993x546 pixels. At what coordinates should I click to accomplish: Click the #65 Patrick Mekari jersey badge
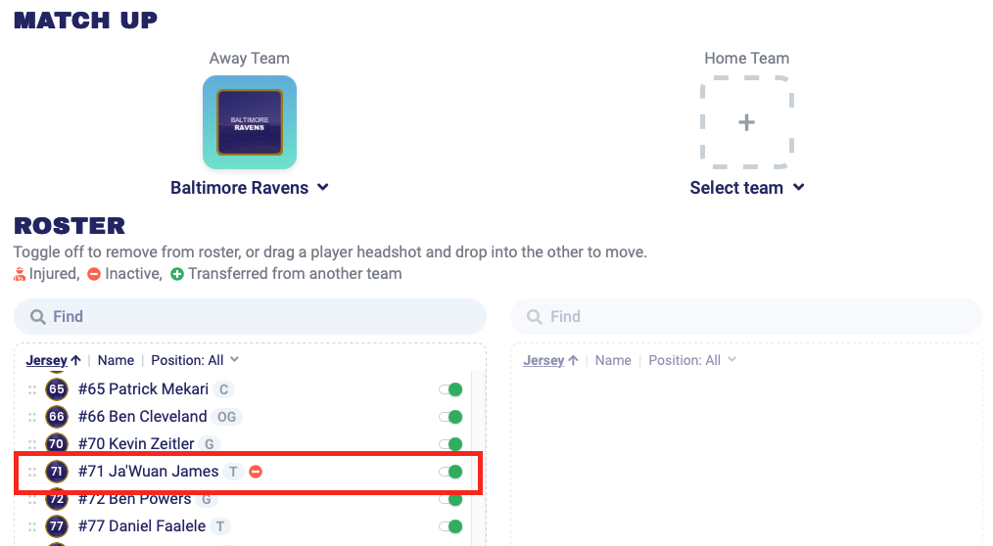click(x=57, y=389)
